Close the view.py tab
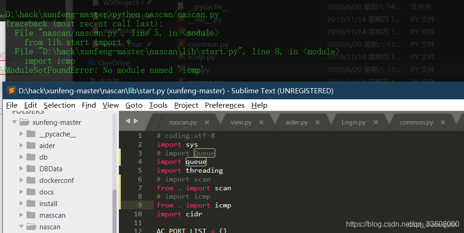 261,122
